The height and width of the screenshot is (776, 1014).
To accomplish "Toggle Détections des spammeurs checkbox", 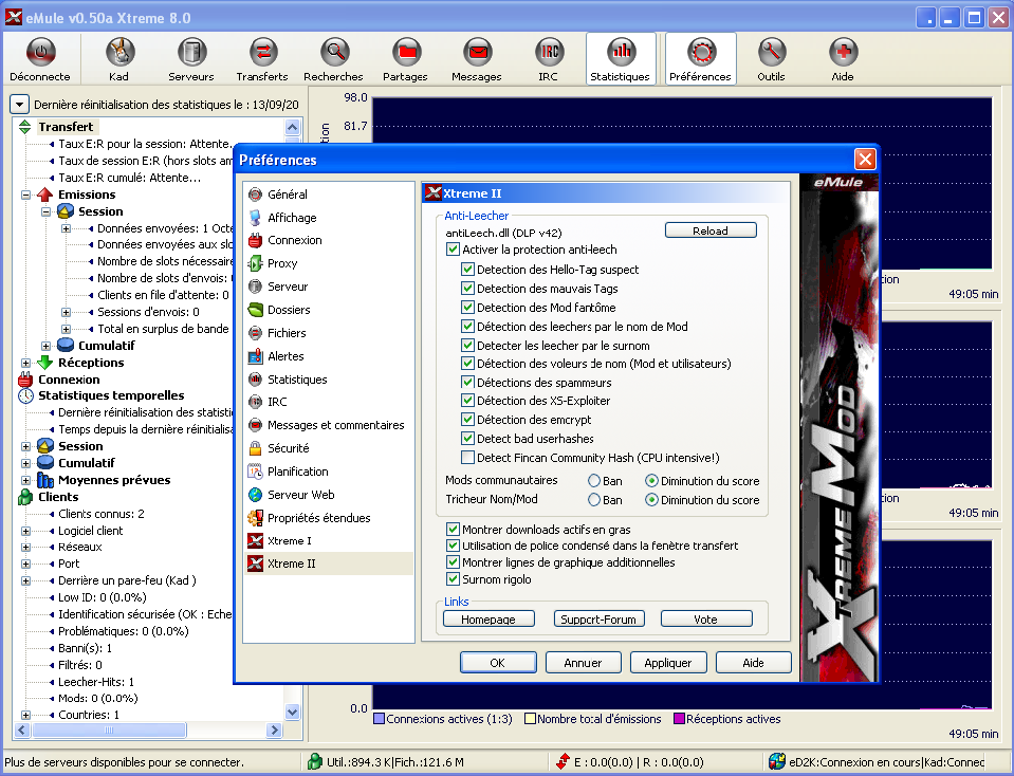I will pyautogui.click(x=467, y=382).
